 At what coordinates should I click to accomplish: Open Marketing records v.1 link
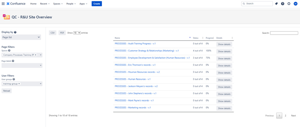(133, 107)
